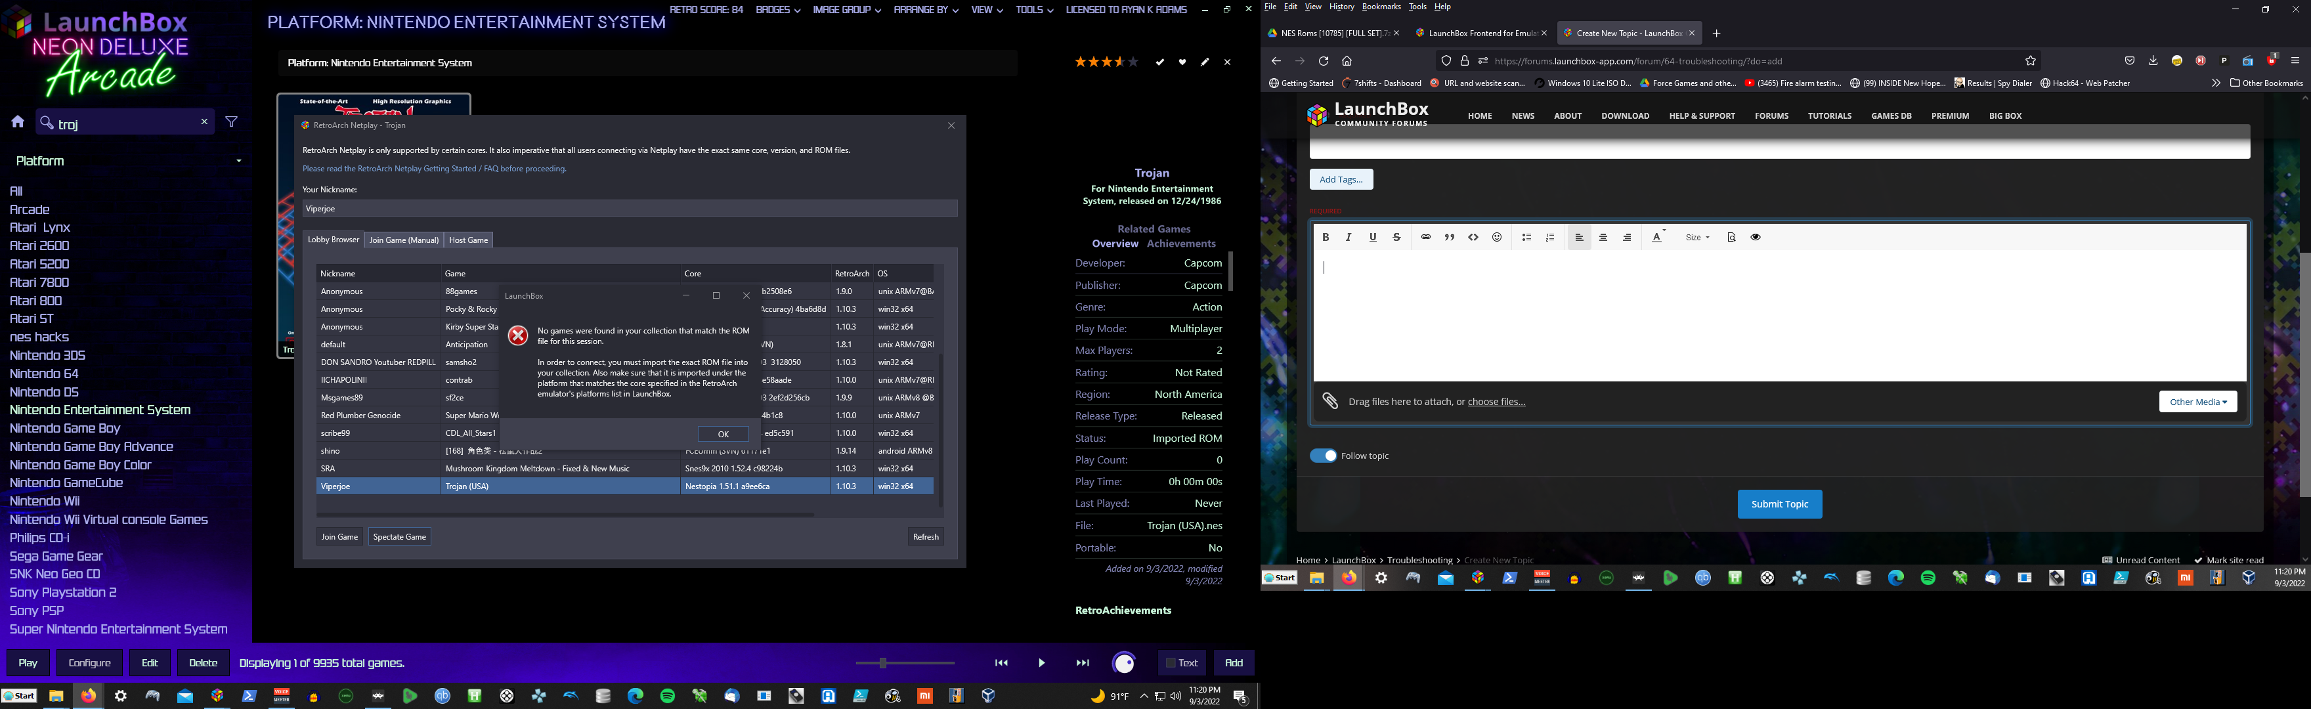Click inside the forum post text area
Image resolution: width=2311 pixels, height=709 pixels.
1780,316
